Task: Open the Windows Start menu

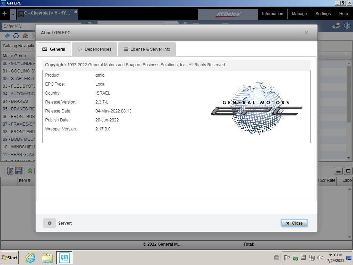Action: click(9, 257)
